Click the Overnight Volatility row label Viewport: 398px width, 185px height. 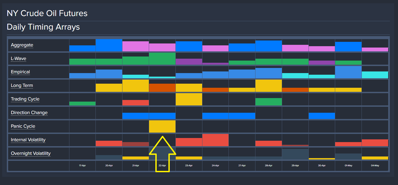31,153
